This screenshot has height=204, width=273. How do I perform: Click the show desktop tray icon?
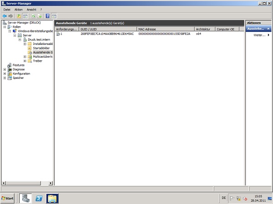(x=270, y=198)
